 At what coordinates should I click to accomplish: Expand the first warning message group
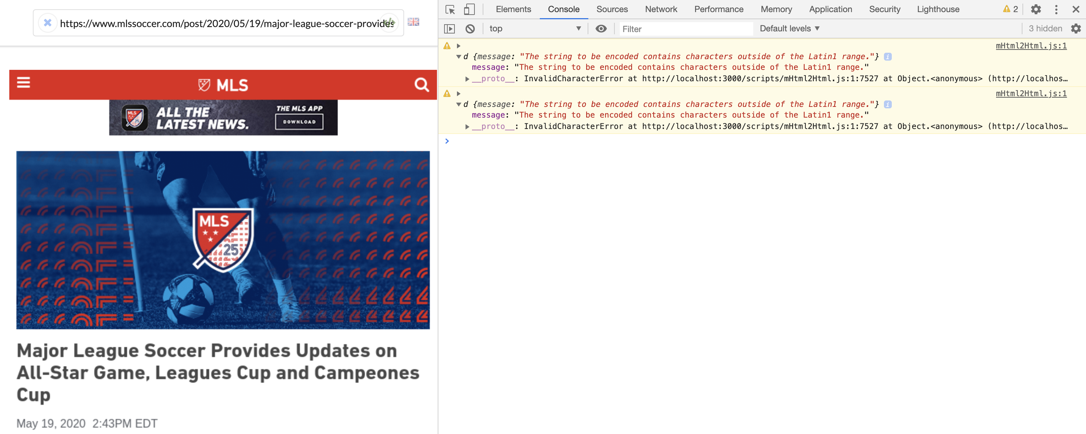point(459,46)
